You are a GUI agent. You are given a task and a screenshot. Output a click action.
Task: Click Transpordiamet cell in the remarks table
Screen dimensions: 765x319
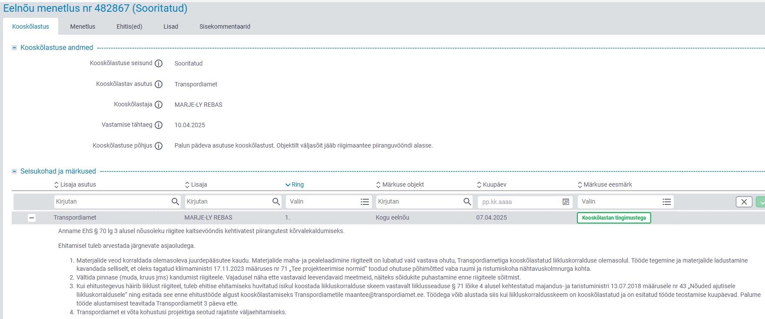point(75,217)
